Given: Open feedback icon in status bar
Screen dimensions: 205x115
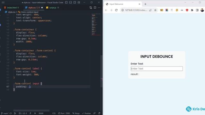Looking at the screenshot, I should [x=94, y=113].
